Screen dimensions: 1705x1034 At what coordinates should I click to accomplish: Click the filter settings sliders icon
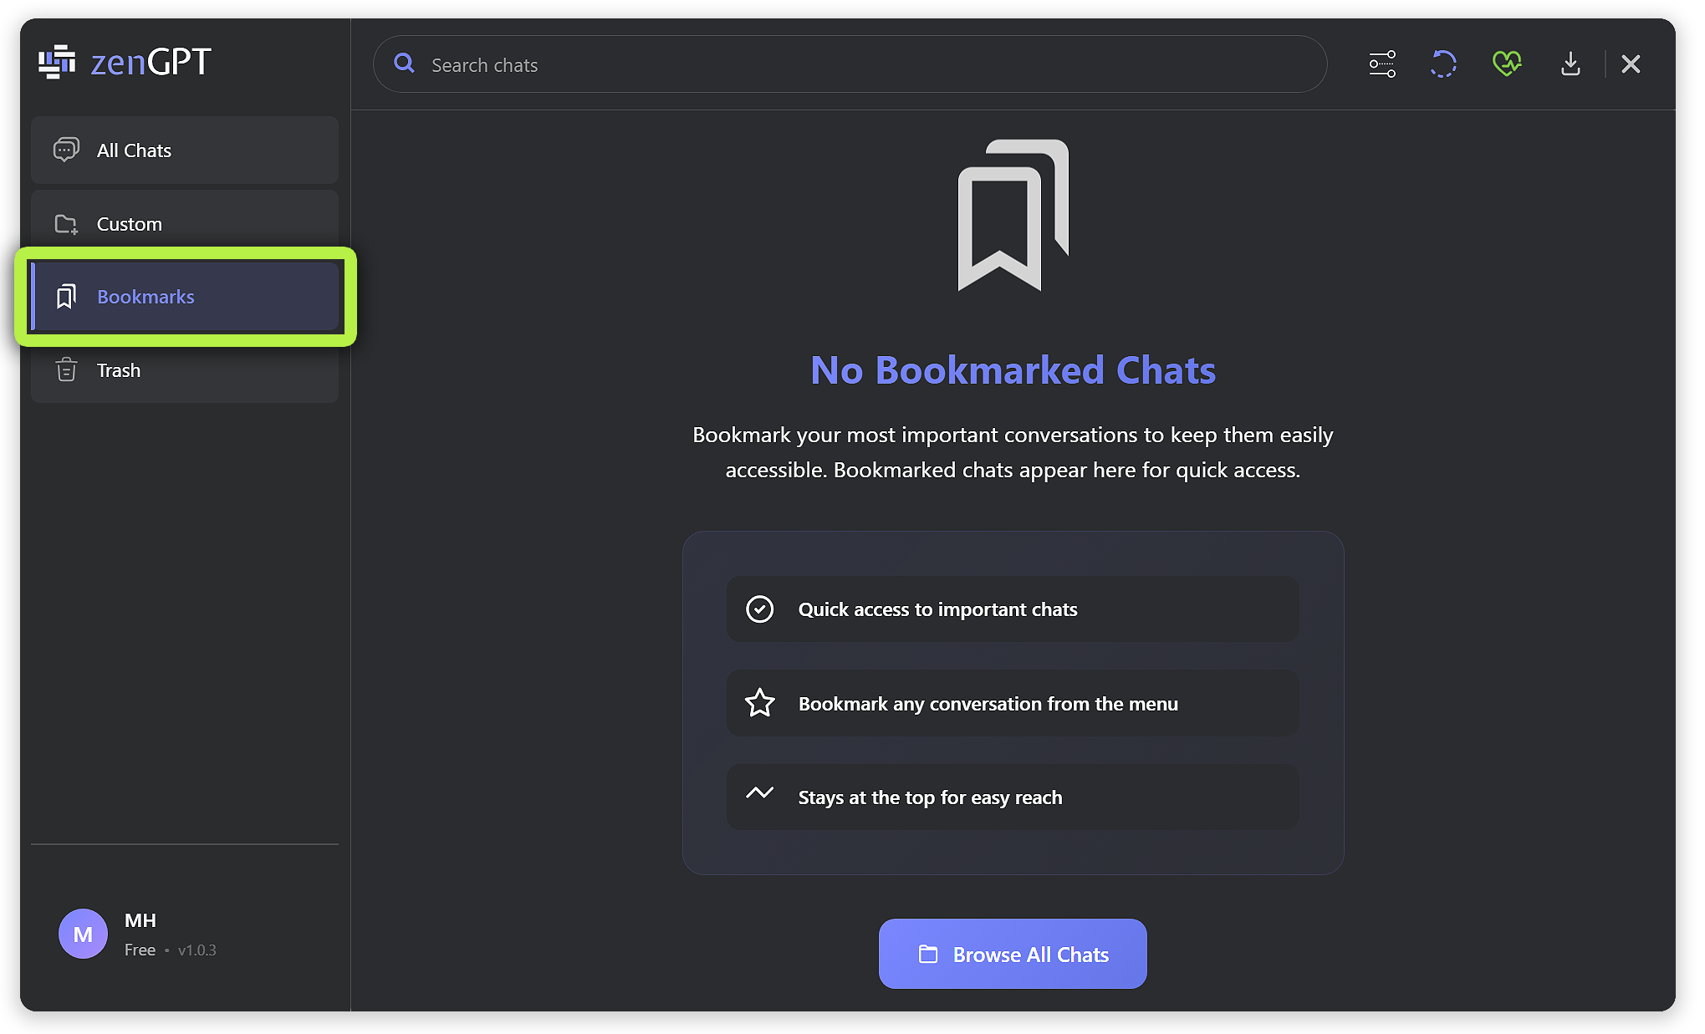point(1381,64)
